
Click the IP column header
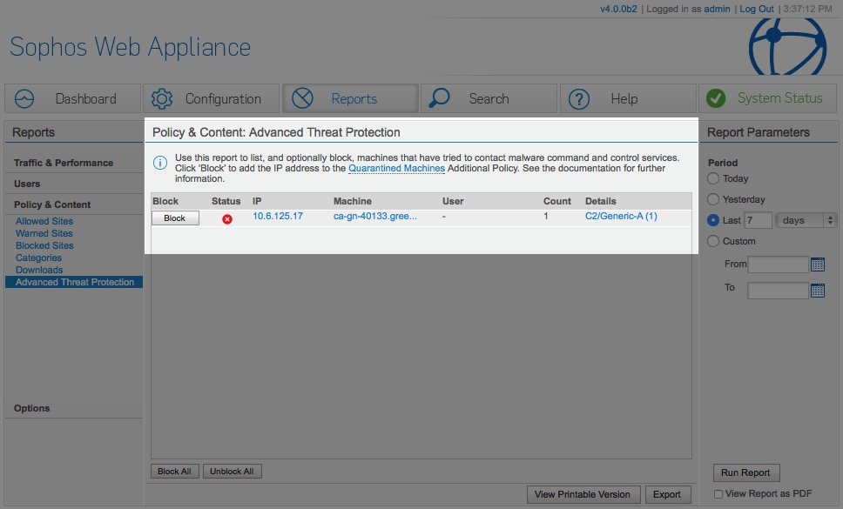[x=257, y=201]
